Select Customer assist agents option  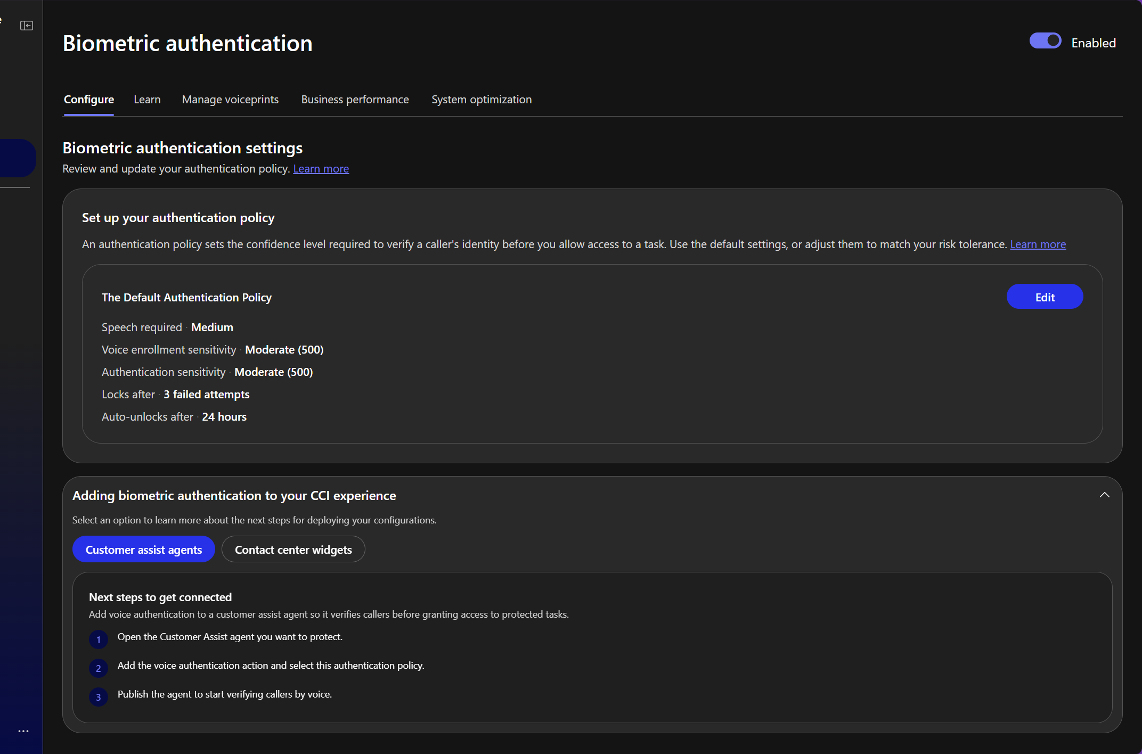pos(144,550)
